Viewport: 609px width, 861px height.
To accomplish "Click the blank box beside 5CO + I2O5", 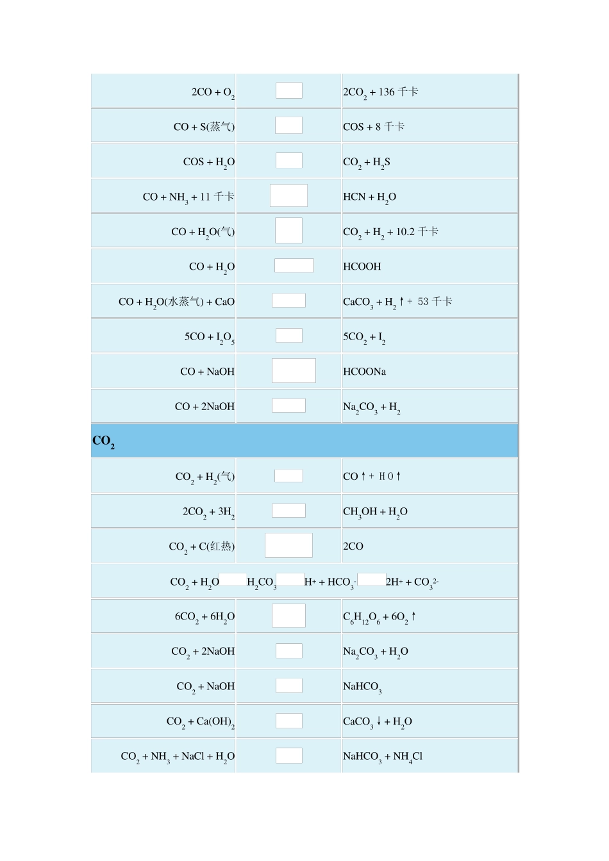I will (289, 335).
